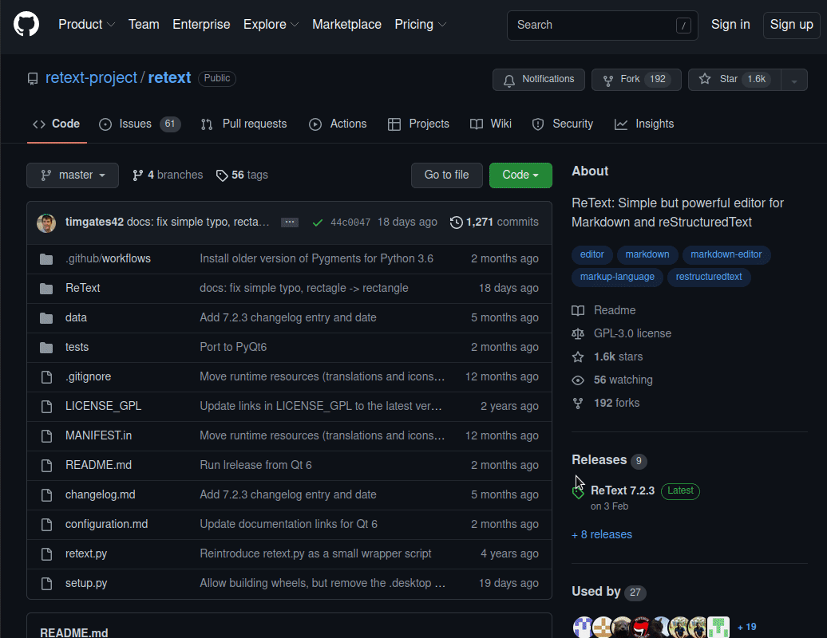827x638 pixels.
Task: Show the + 8 releases link
Action: (x=602, y=535)
